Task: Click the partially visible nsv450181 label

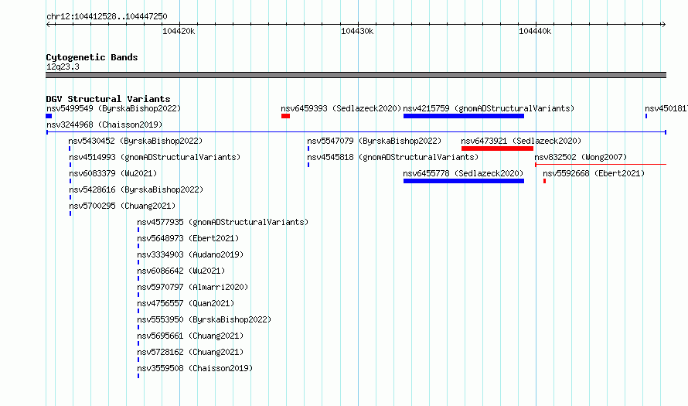Action: pyautogui.click(x=666, y=108)
